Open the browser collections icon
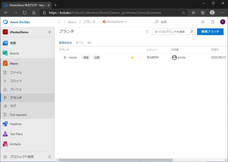228x162 pixels. click(x=203, y=13)
